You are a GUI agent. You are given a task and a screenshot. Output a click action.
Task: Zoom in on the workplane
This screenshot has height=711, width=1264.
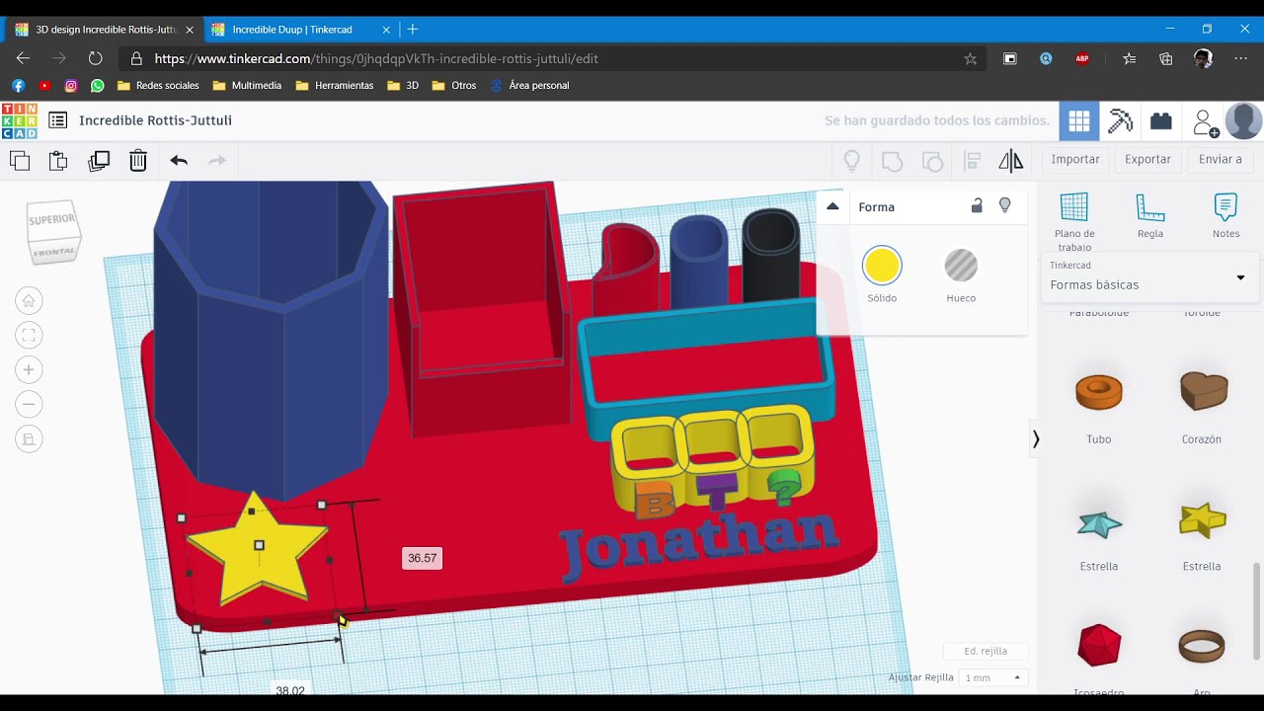click(x=29, y=369)
